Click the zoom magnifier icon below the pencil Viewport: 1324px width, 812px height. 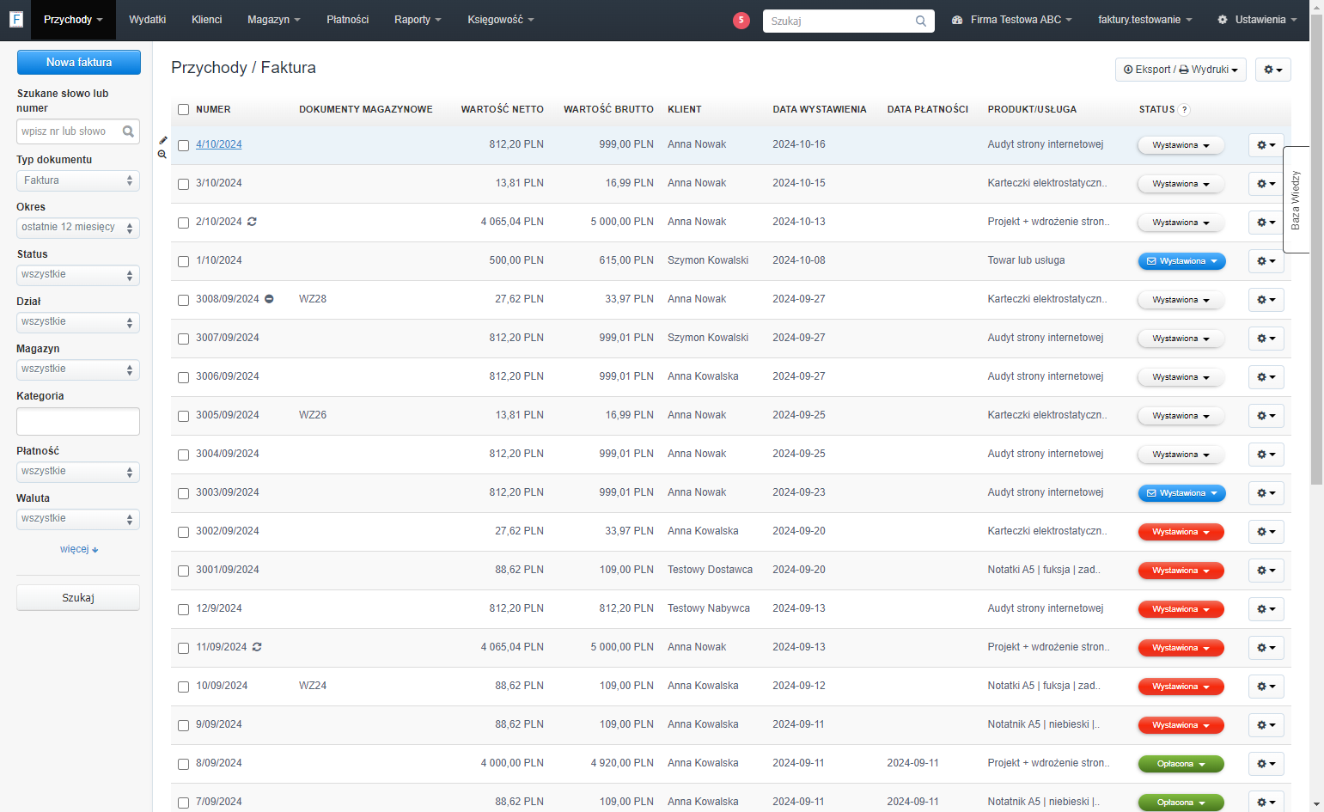[162, 155]
